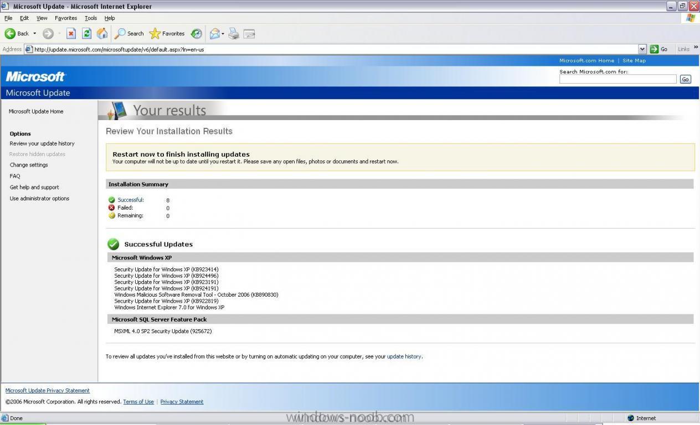Open the Favorites menu
The width and height of the screenshot is (700, 425).
(66, 18)
